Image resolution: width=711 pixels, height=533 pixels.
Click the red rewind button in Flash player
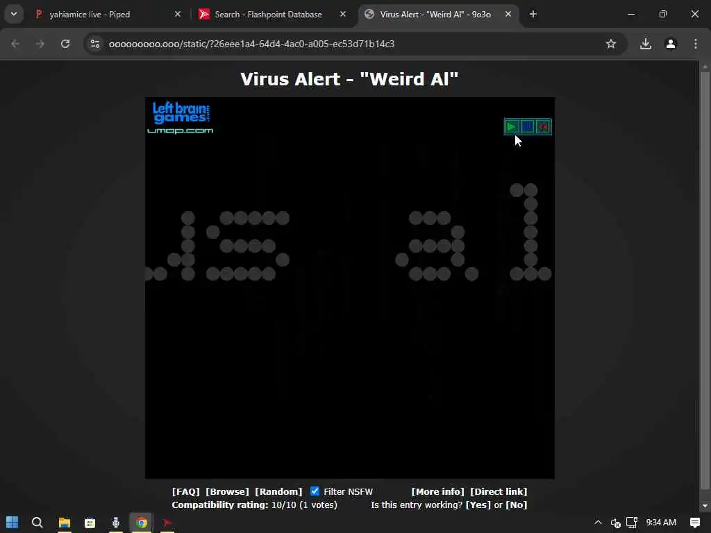click(x=543, y=127)
